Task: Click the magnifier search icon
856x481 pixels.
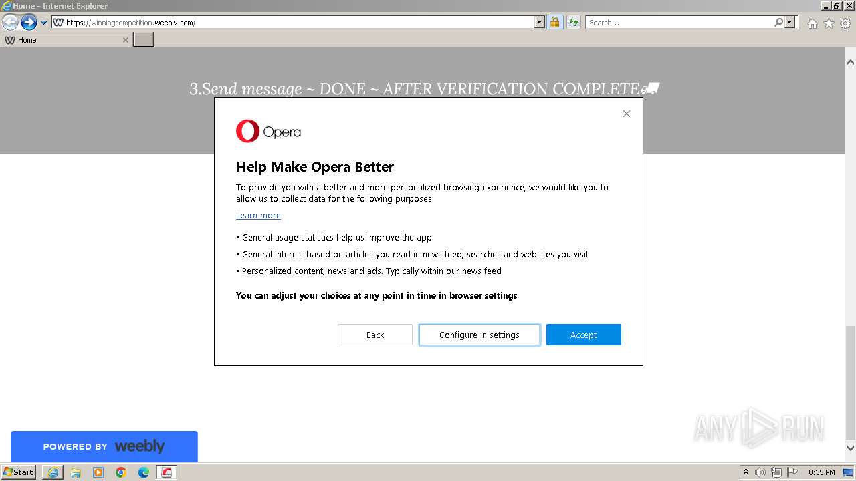Action: [778, 22]
